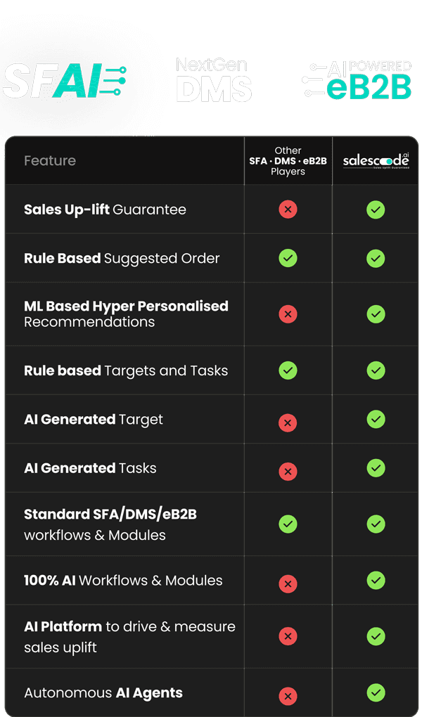The image size is (422, 717).
Task: Click the Sales Up-lift Guarantee row label
Action: [105, 209]
